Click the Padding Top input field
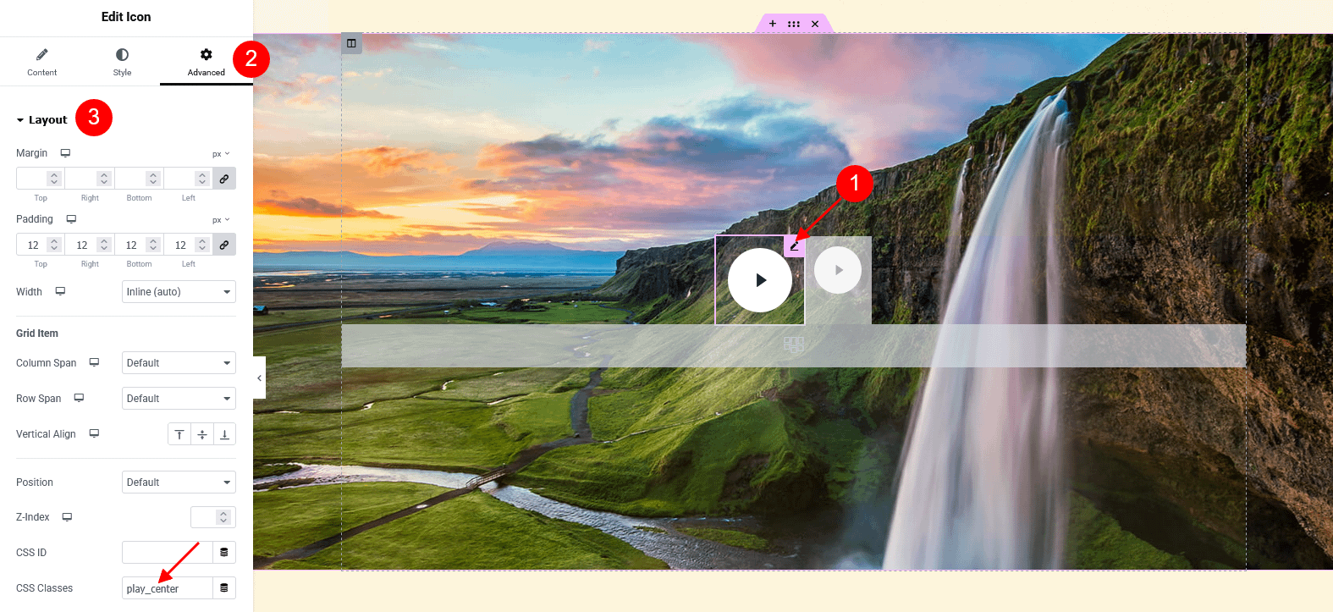Screen dimensions: 1333x612 coord(40,245)
